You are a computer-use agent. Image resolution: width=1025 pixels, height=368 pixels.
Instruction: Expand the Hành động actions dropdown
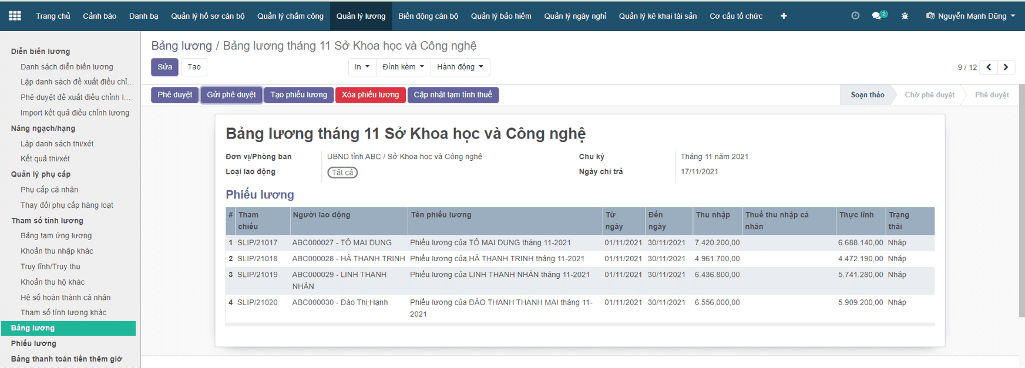pyautogui.click(x=460, y=67)
